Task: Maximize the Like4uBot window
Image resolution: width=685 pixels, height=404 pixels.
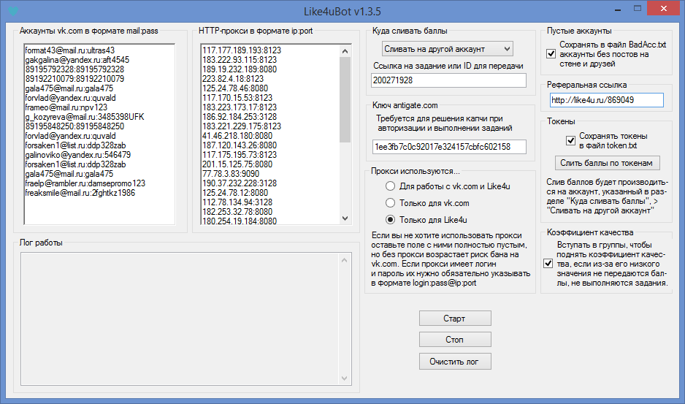Action: (x=638, y=8)
